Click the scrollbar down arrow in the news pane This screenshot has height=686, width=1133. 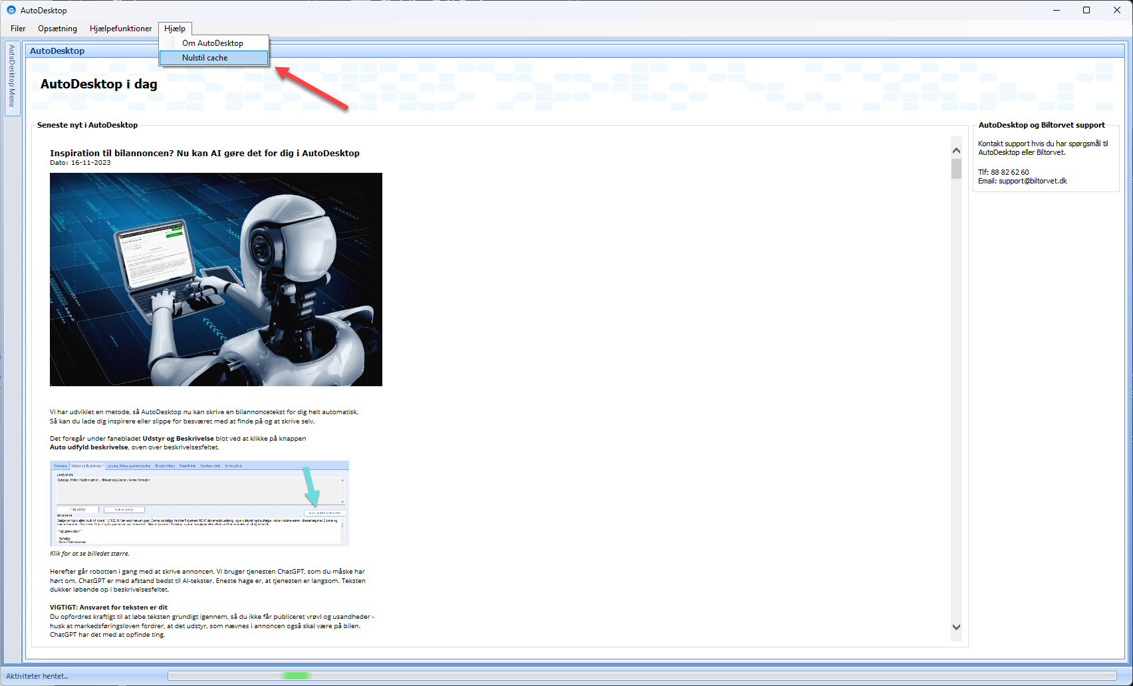tap(956, 626)
